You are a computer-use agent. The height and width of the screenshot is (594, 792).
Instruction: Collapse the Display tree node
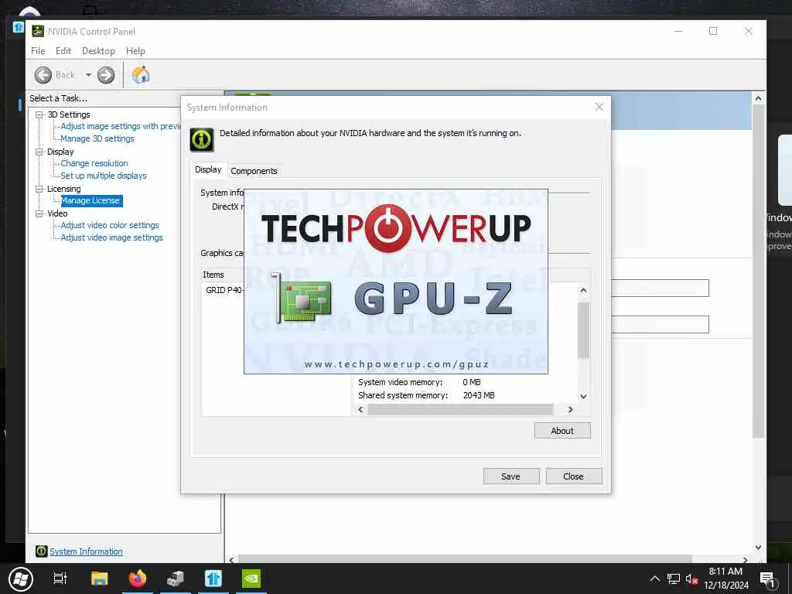point(39,152)
